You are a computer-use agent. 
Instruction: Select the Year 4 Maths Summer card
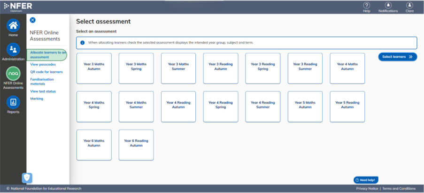point(136,107)
